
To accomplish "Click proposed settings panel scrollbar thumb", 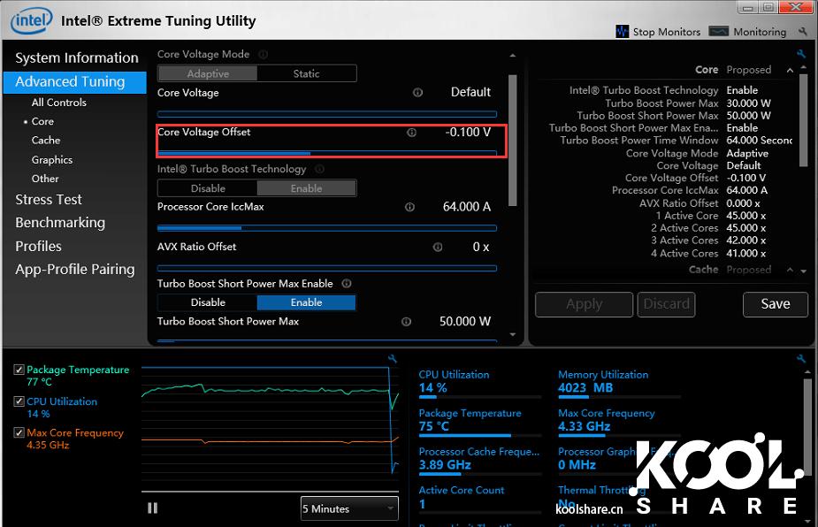I will [803, 121].
